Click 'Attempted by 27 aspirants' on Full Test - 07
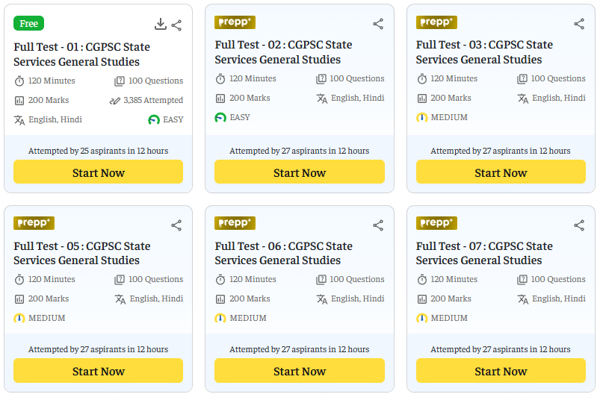Screen dimensions: 600x394 pyautogui.click(x=501, y=349)
